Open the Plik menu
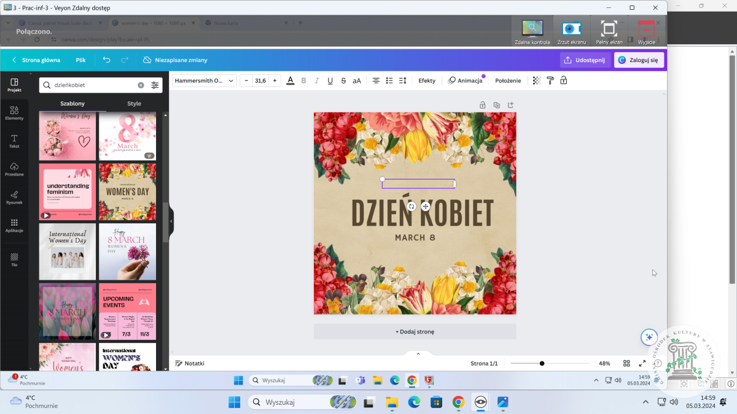The width and height of the screenshot is (737, 414). tap(80, 60)
